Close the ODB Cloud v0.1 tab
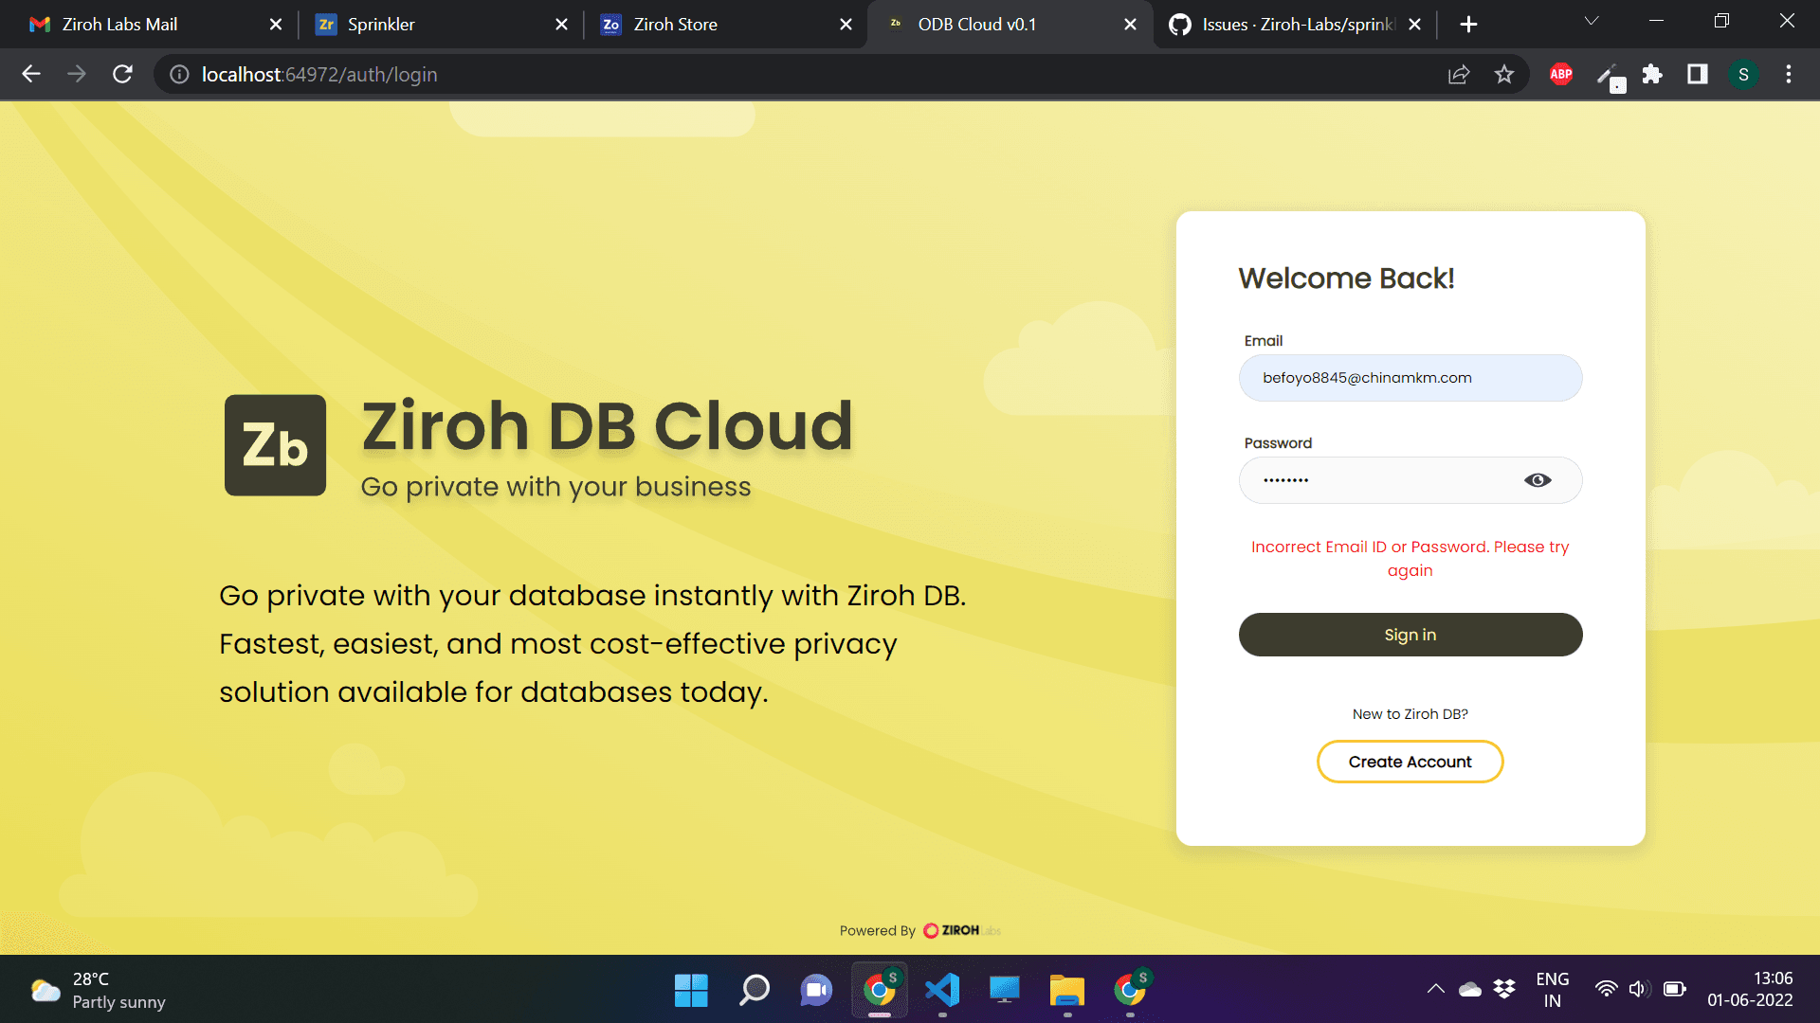 click(x=1131, y=25)
